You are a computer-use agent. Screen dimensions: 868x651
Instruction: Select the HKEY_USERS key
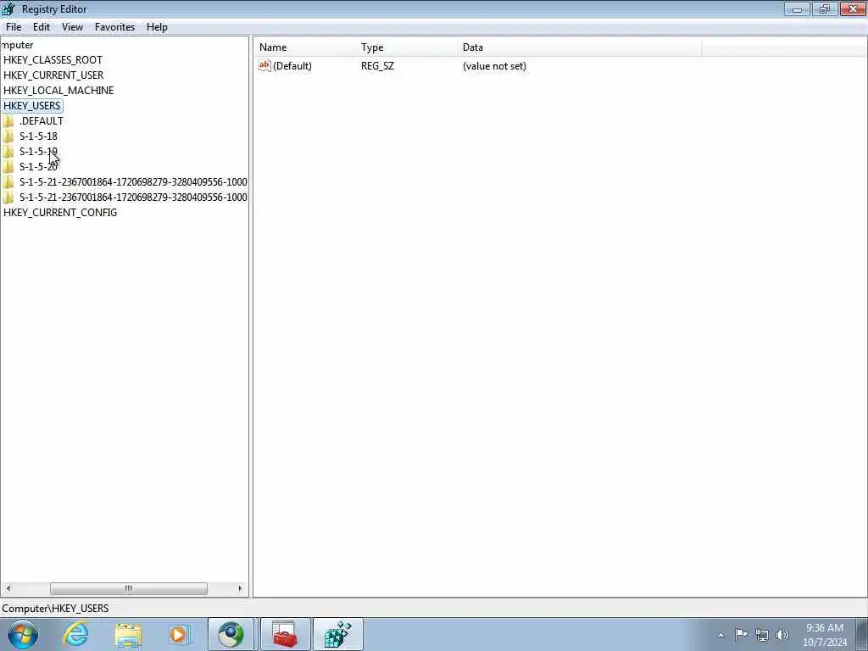click(31, 106)
